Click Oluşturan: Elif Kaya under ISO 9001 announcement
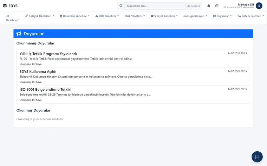The width and height of the screenshot is (267, 166). click(31, 100)
